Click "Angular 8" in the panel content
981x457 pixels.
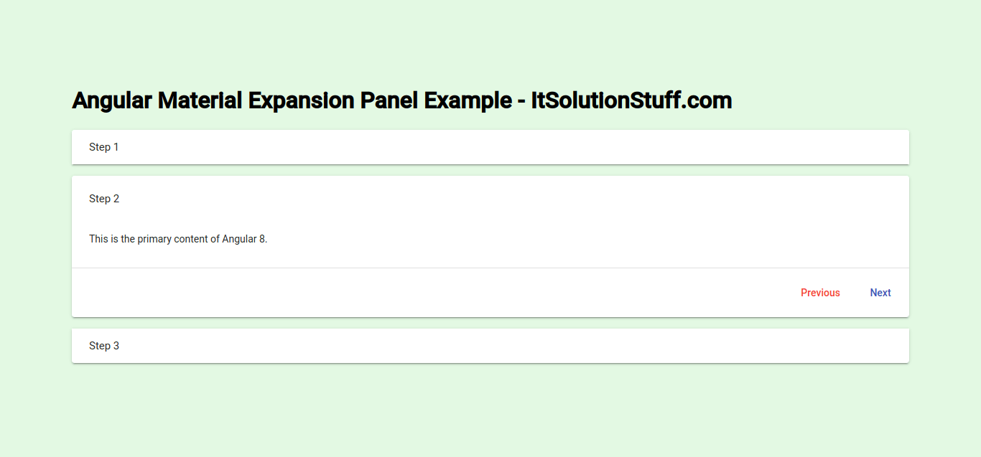[244, 239]
